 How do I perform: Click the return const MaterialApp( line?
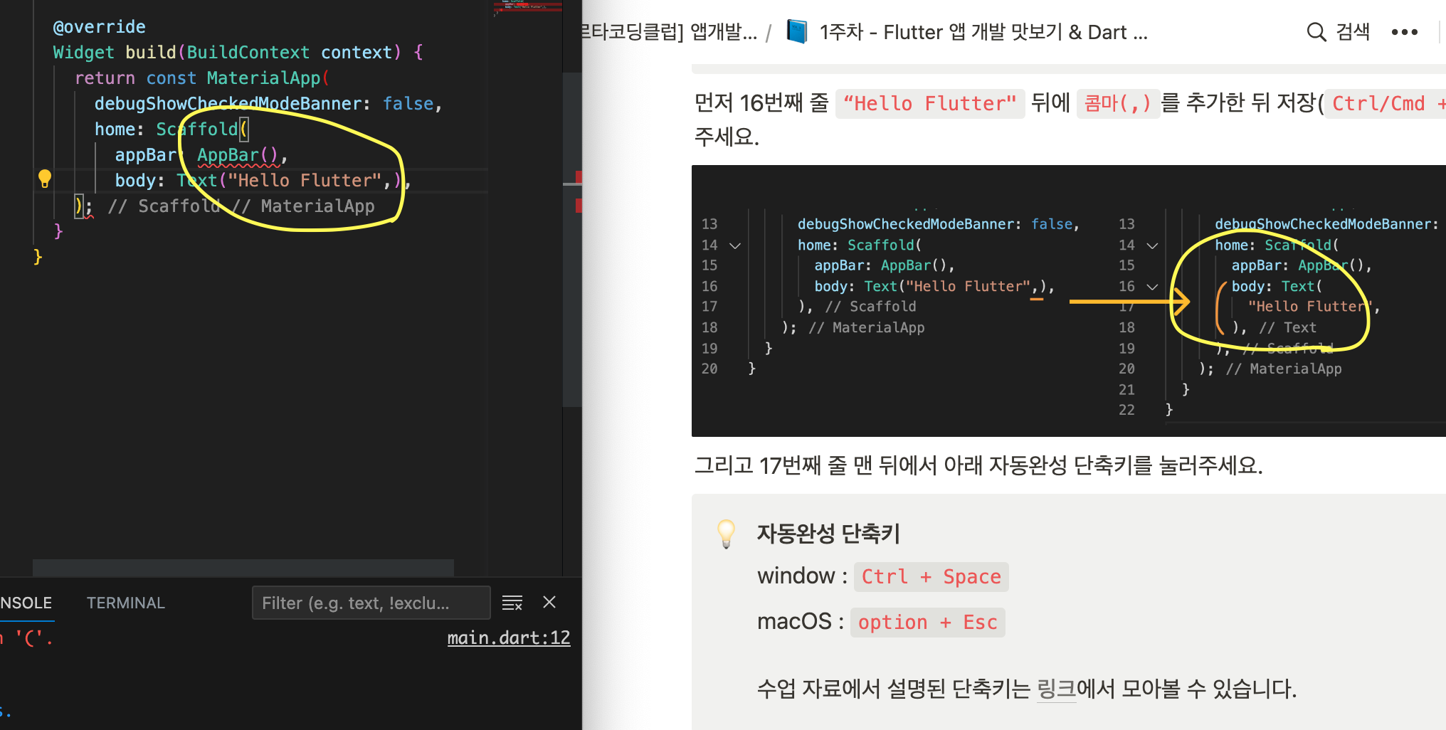202,78
